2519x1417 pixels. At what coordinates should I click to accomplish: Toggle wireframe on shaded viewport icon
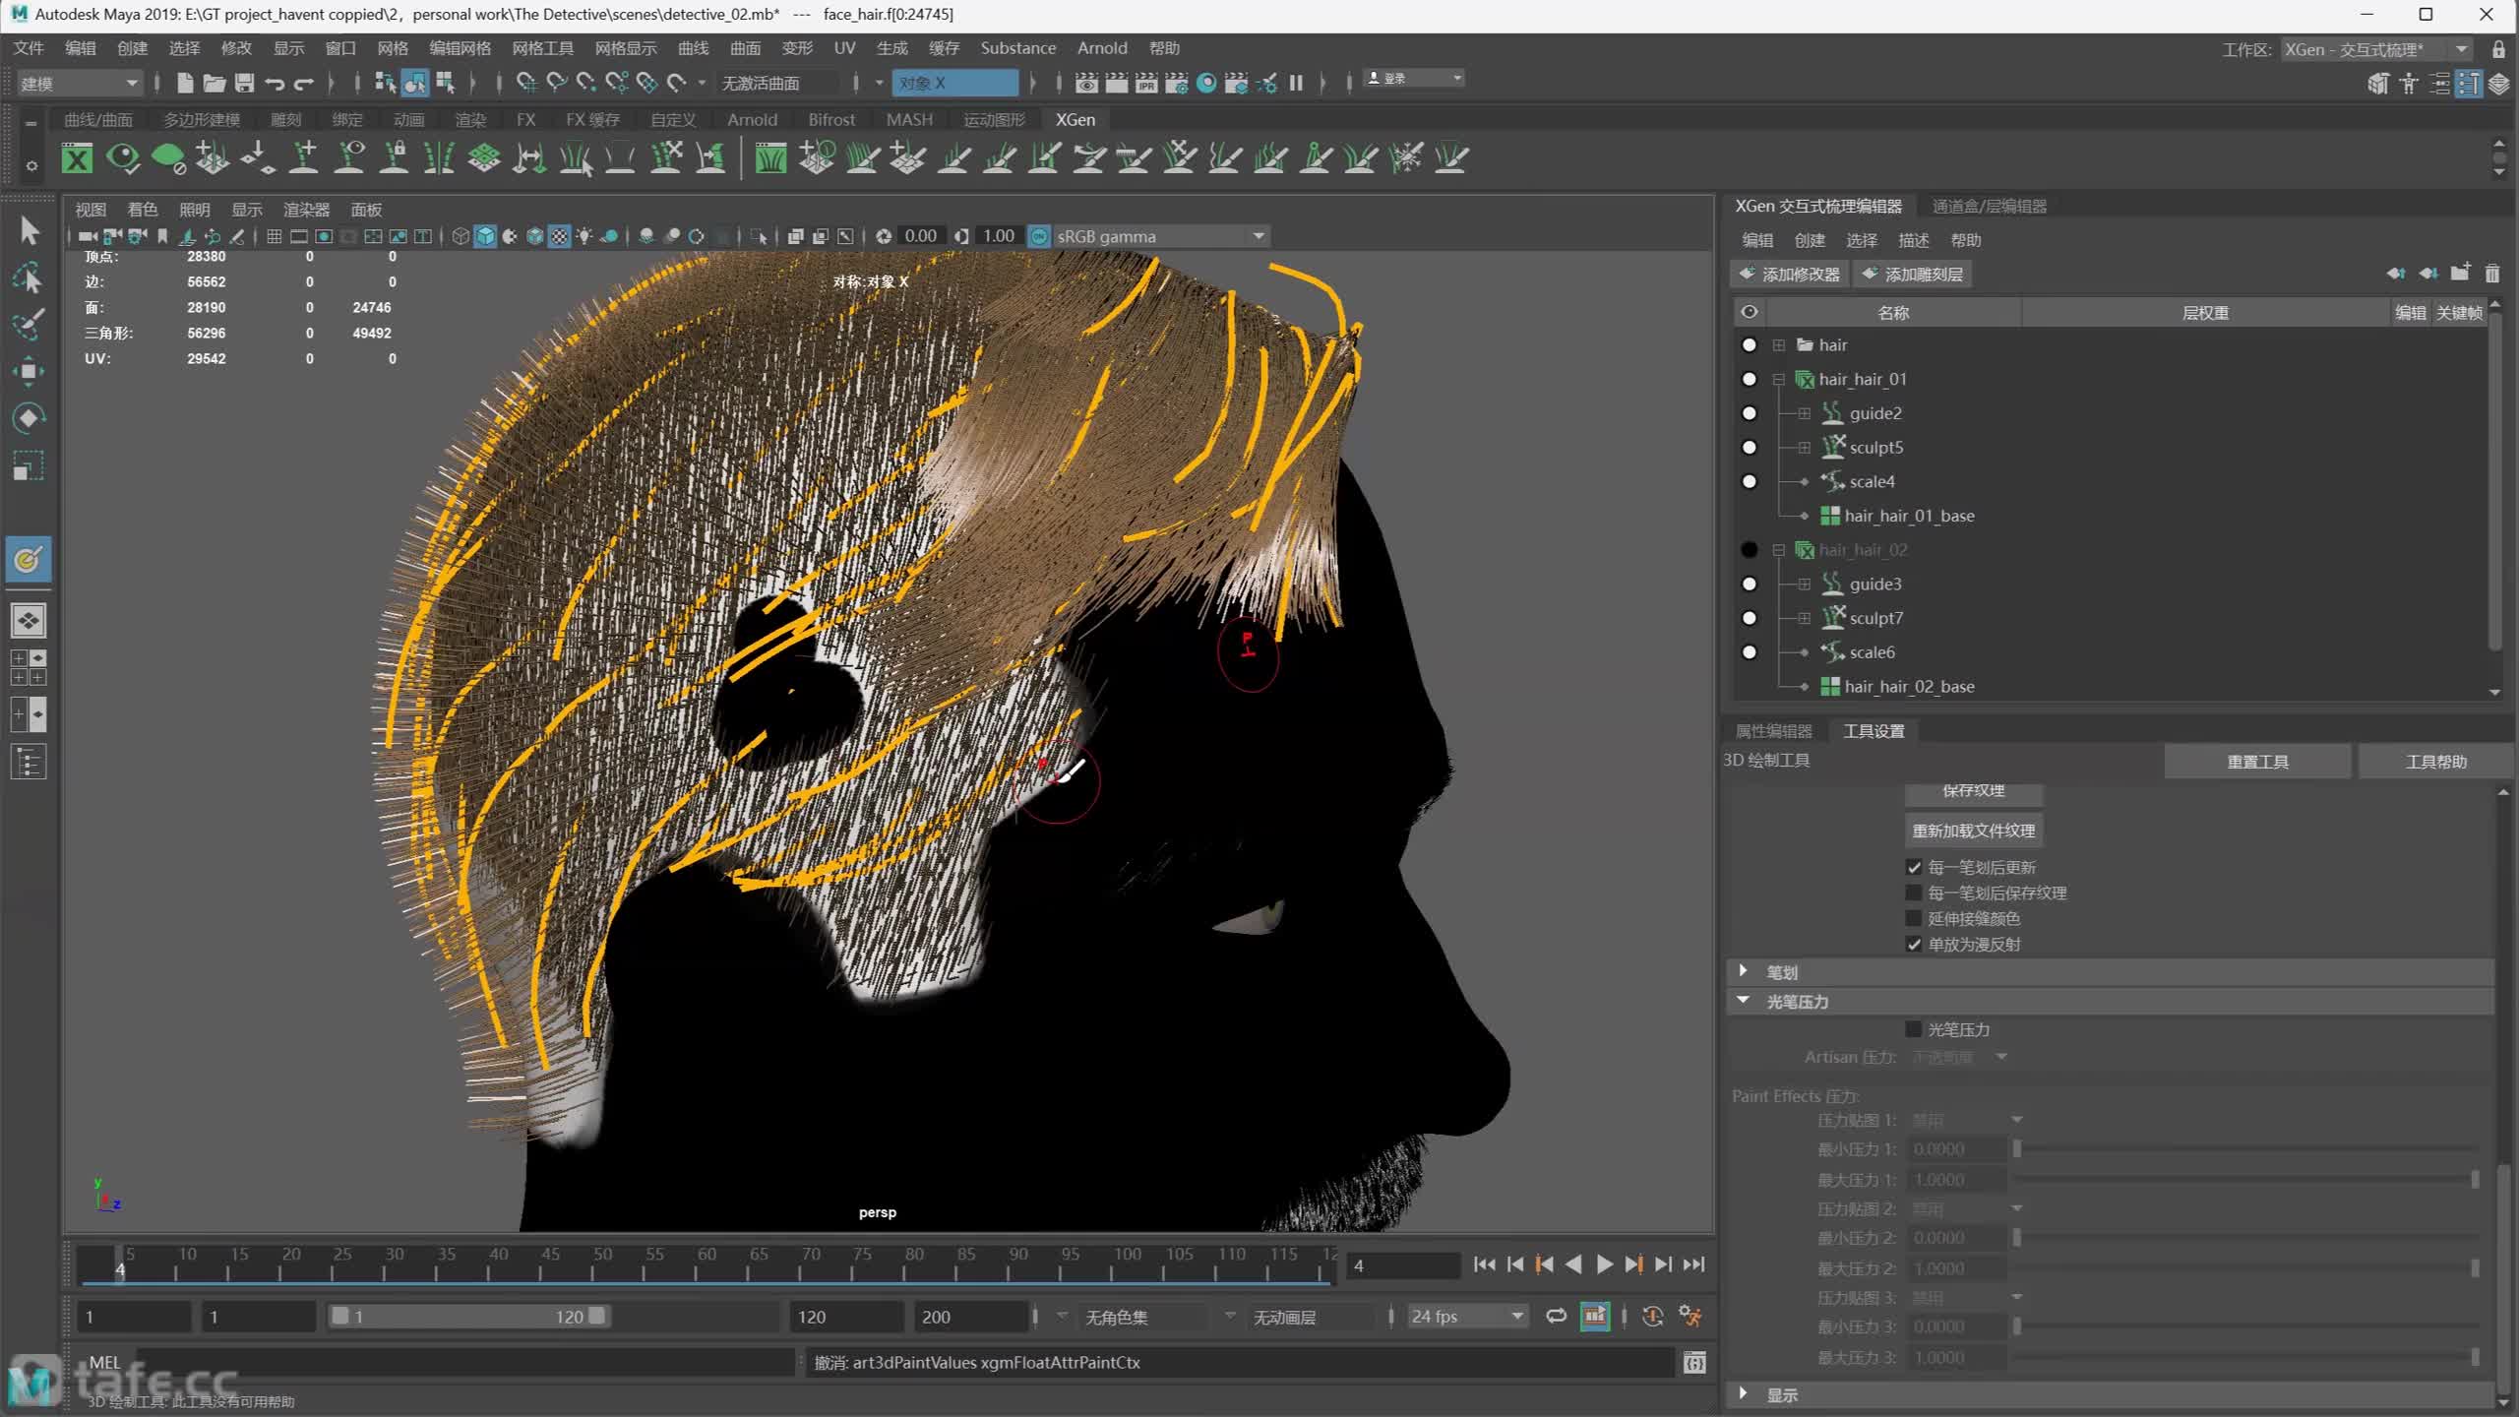tap(535, 236)
